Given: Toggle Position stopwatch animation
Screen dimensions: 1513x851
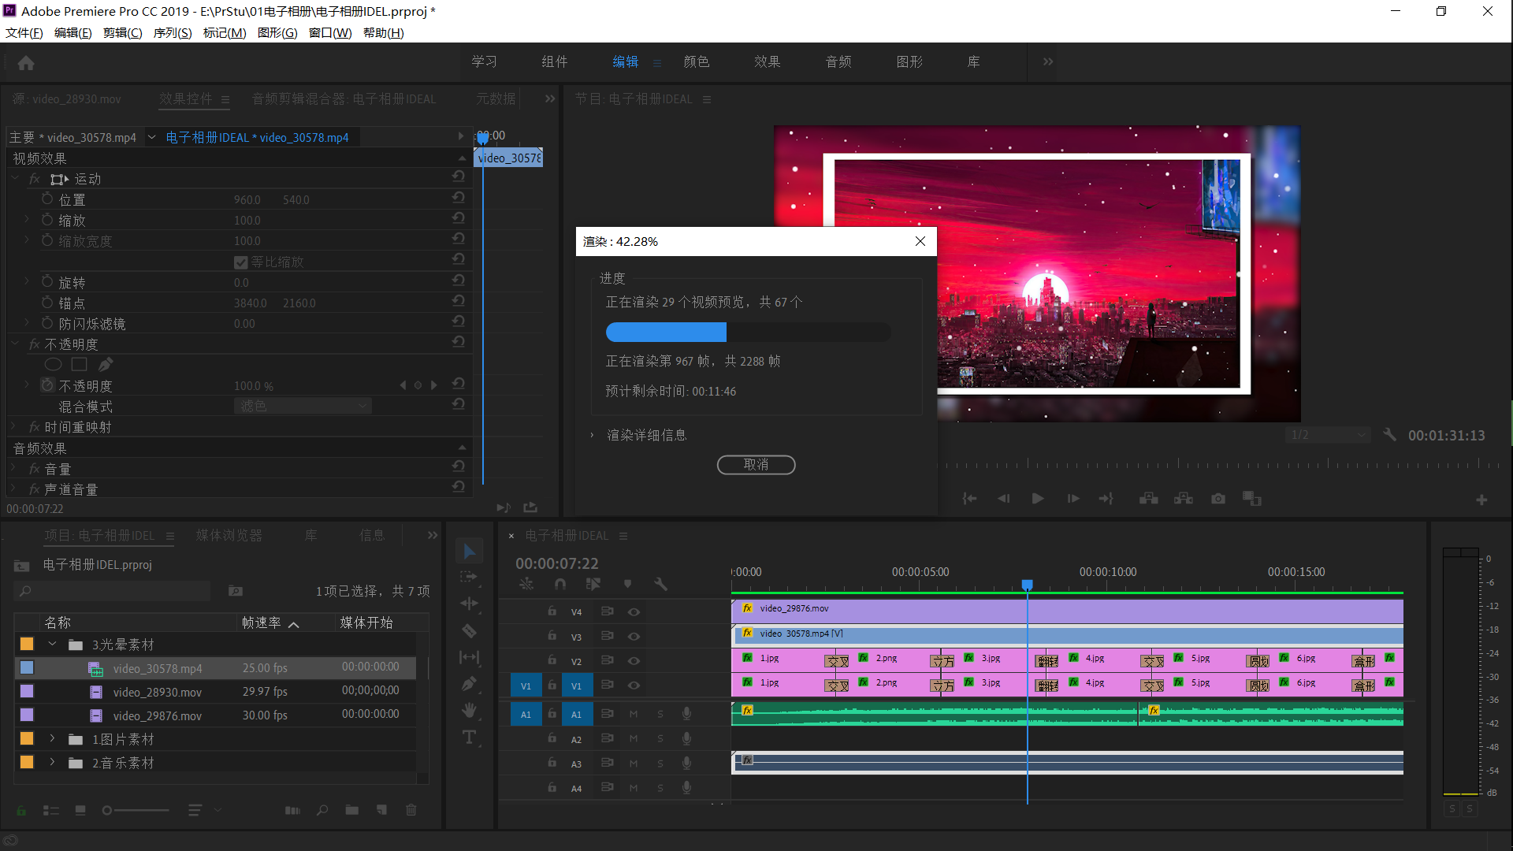Looking at the screenshot, I should (47, 199).
